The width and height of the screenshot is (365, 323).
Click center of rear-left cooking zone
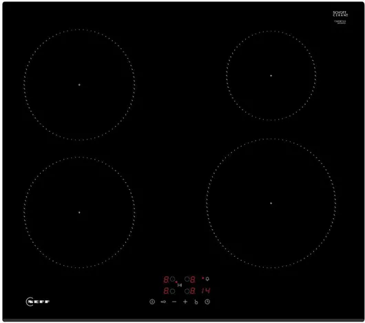79,85
